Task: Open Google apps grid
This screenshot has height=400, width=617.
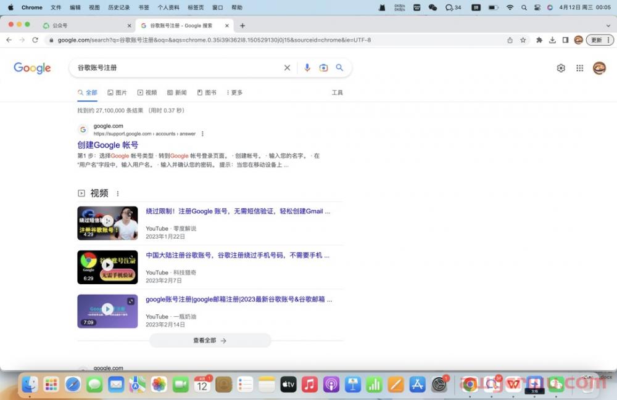Action: (x=579, y=68)
